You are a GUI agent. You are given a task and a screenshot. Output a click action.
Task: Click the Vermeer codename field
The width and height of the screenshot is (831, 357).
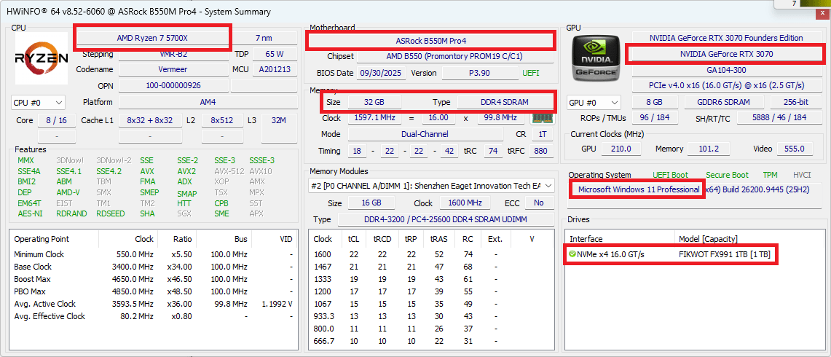click(173, 69)
